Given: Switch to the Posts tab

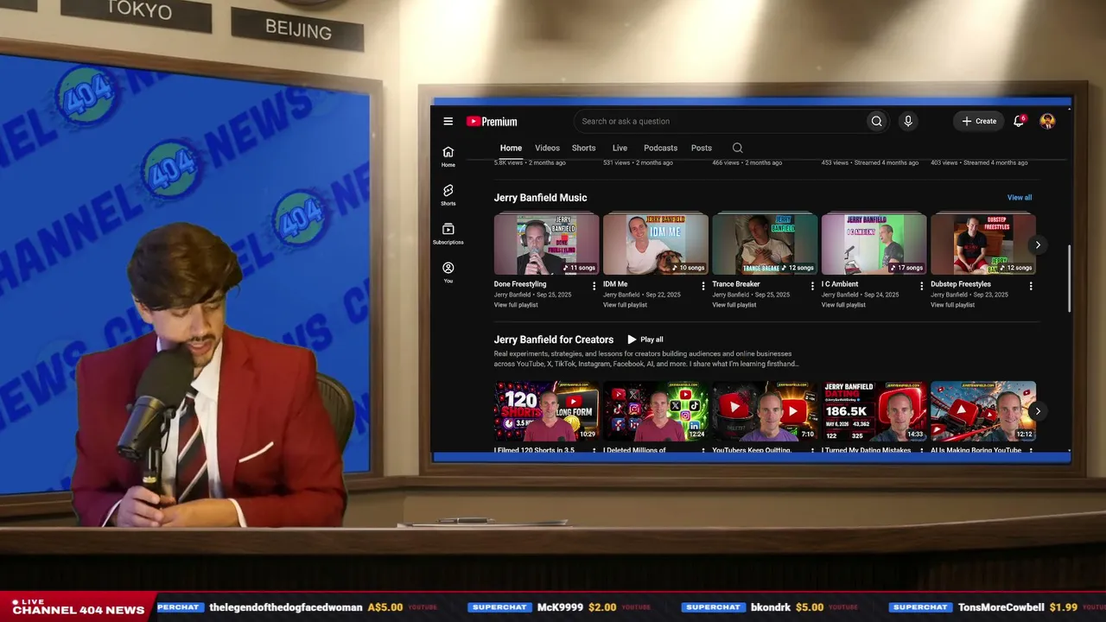Looking at the screenshot, I should [x=702, y=148].
